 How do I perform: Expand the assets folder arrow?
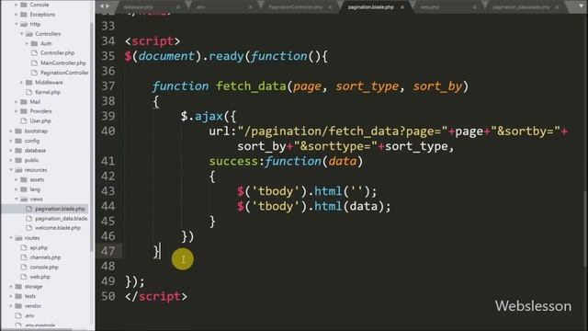pos(17,180)
